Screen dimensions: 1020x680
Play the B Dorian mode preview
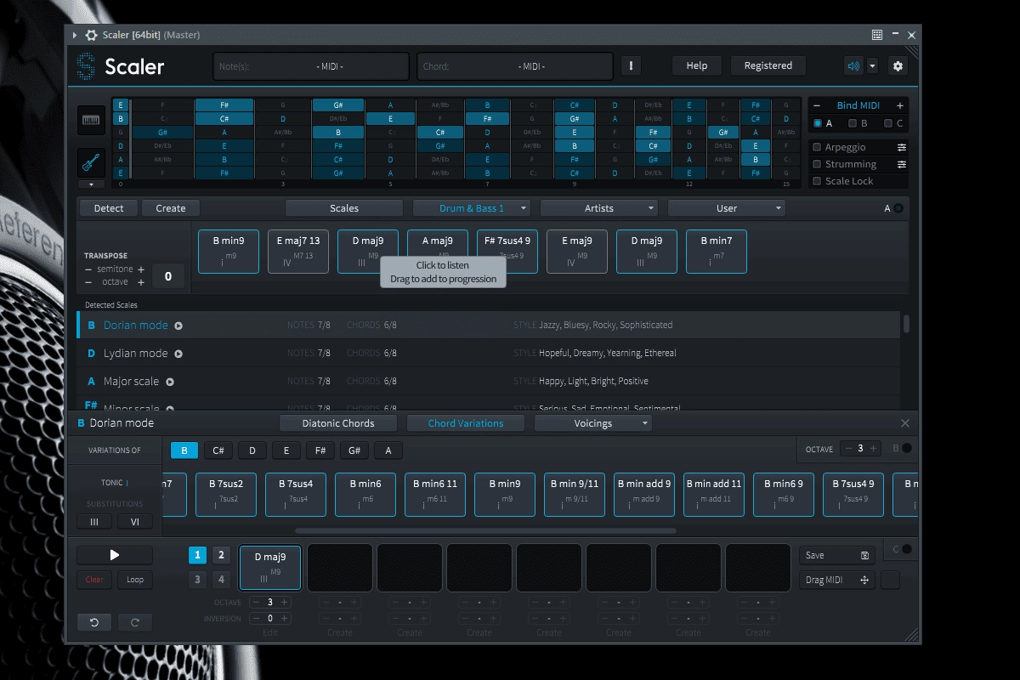click(x=178, y=326)
